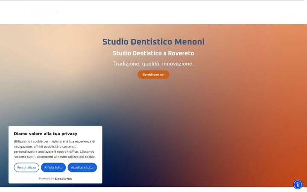Image resolution: width=307 pixels, height=192 pixels.
Task: Click the 'Studio Dentistico a Rovereto' subtitle
Action: click(153, 53)
